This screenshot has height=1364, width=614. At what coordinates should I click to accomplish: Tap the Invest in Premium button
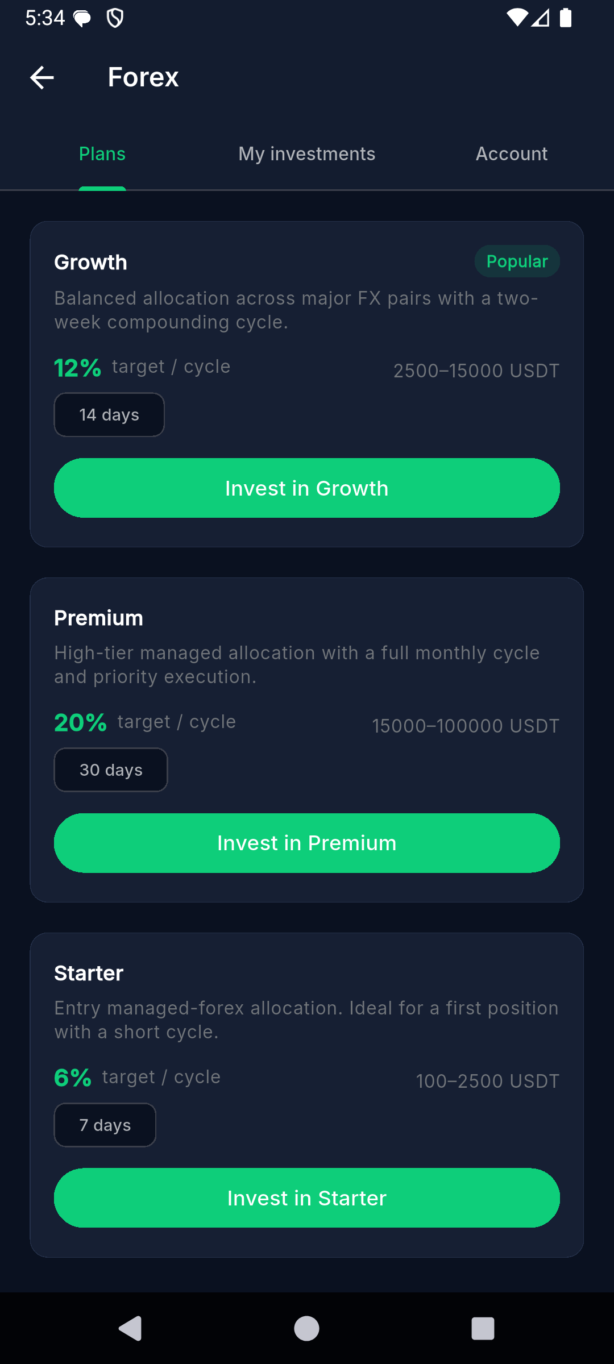coord(307,843)
